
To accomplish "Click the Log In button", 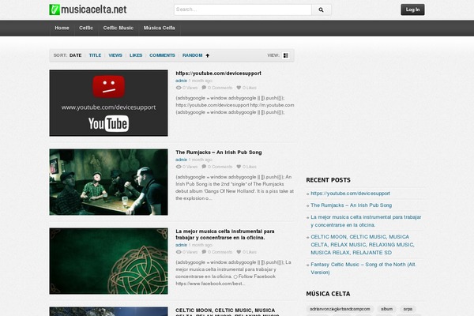I will 412,9.
